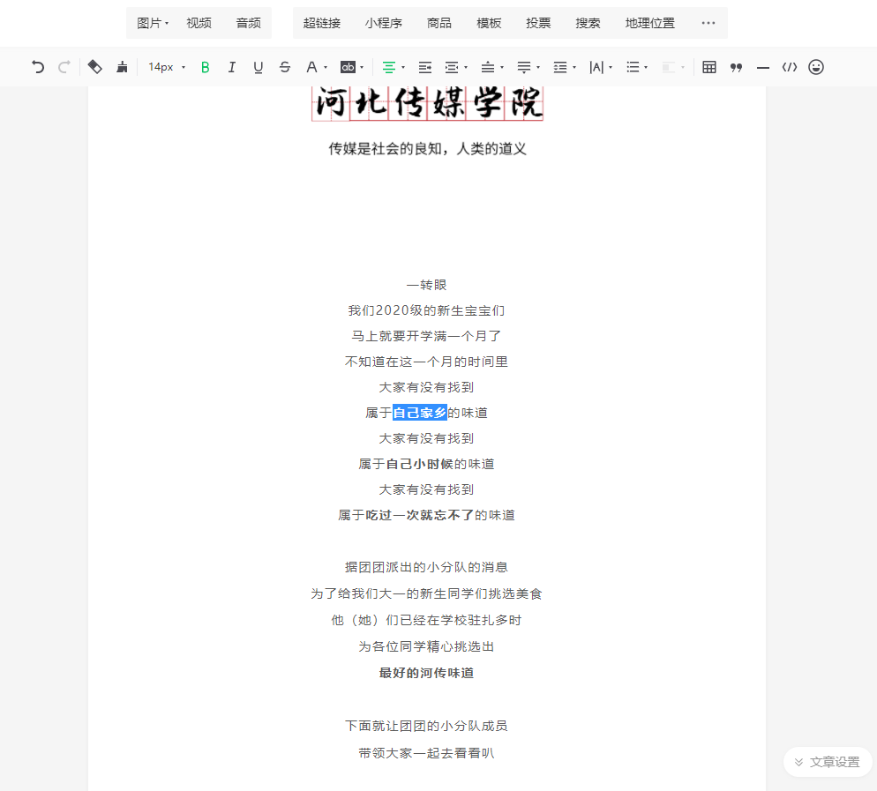
Task: Toggle italic formatting
Action: pyautogui.click(x=231, y=68)
